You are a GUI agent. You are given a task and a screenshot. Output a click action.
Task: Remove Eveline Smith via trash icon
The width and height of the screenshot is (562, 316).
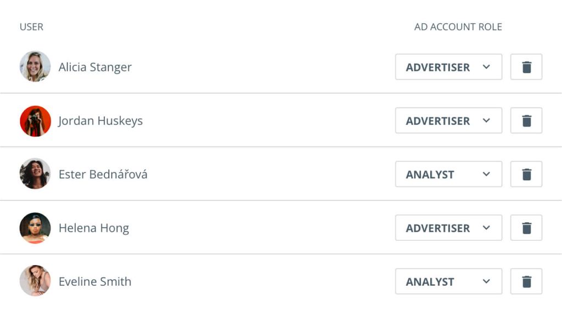(526, 281)
